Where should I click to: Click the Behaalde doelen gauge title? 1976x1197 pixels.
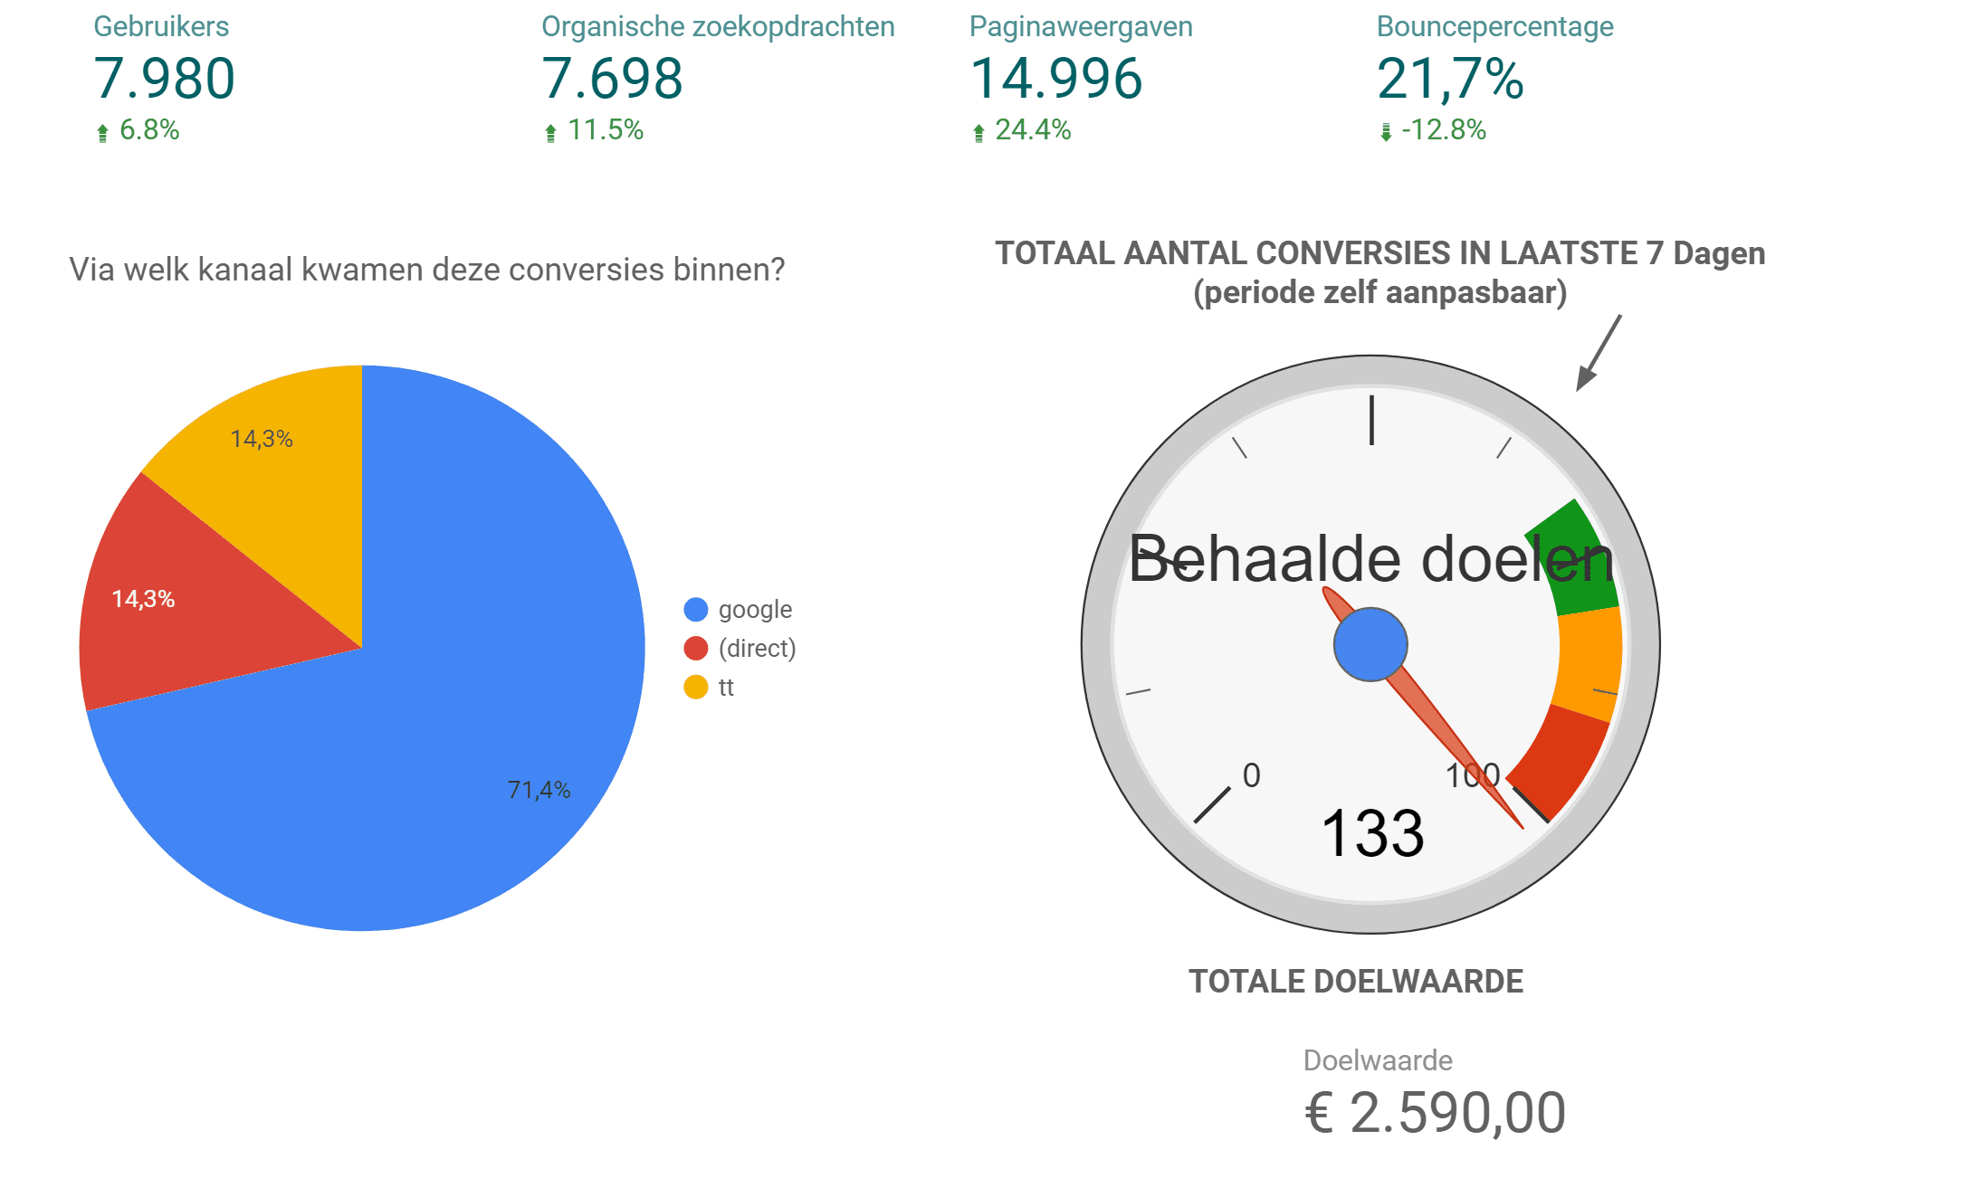click(1370, 559)
